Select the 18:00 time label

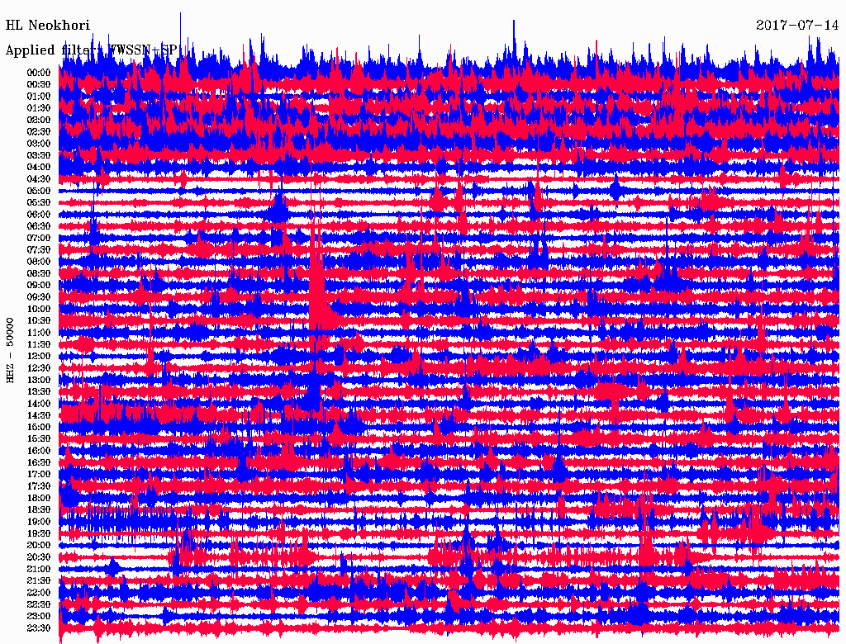pyautogui.click(x=39, y=499)
